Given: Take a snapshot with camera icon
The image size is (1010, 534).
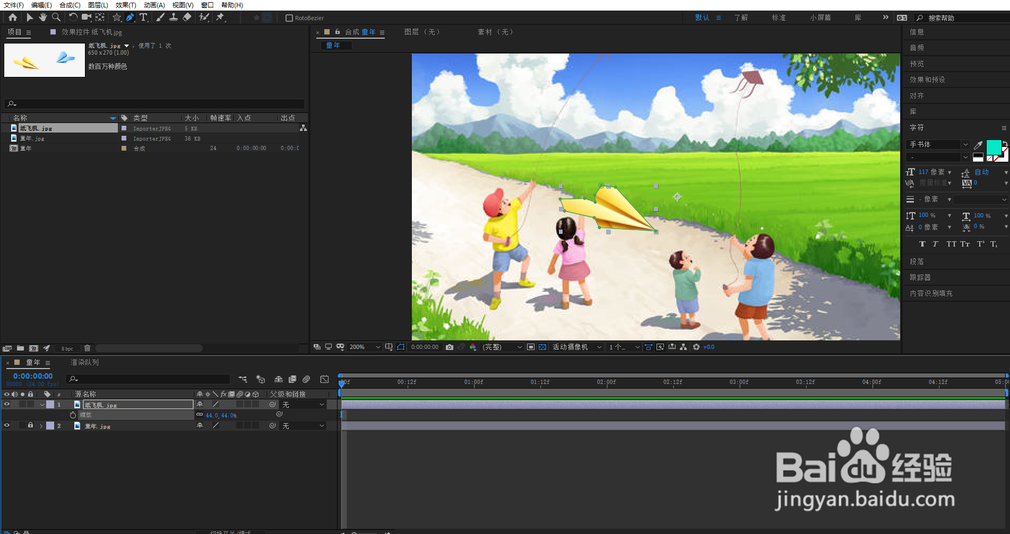Looking at the screenshot, I should (450, 347).
